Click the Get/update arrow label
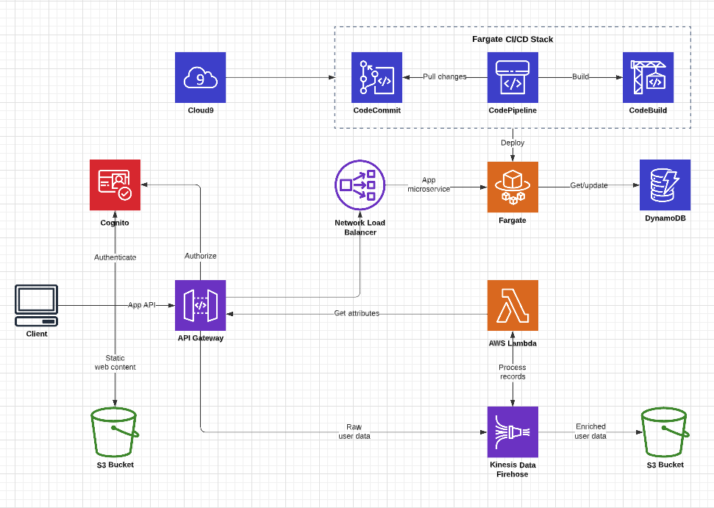 [589, 186]
